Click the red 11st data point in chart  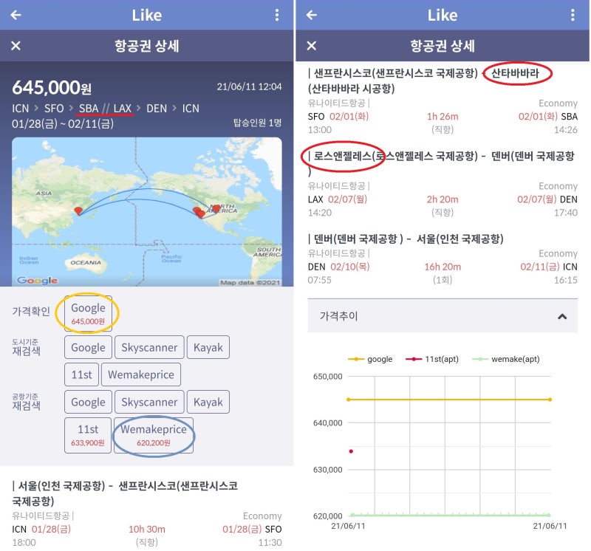[x=351, y=451]
